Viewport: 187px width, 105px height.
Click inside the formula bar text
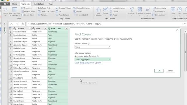point(64,24)
